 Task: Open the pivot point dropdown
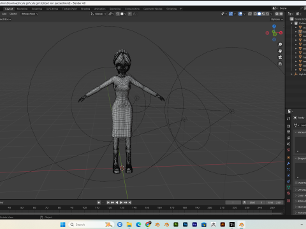111,14
